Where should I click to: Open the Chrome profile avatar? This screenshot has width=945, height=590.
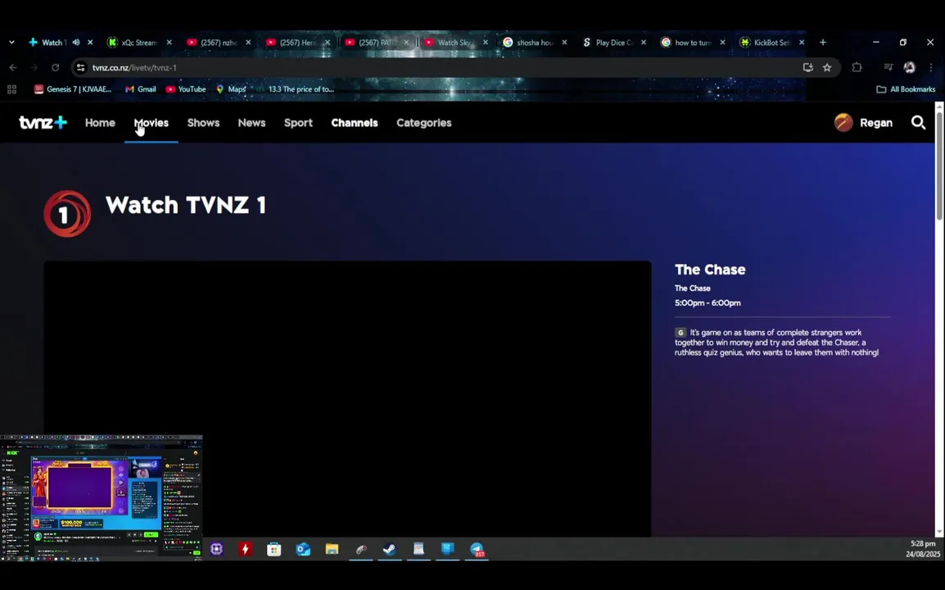(910, 67)
